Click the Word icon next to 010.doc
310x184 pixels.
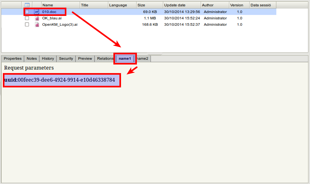click(37, 12)
